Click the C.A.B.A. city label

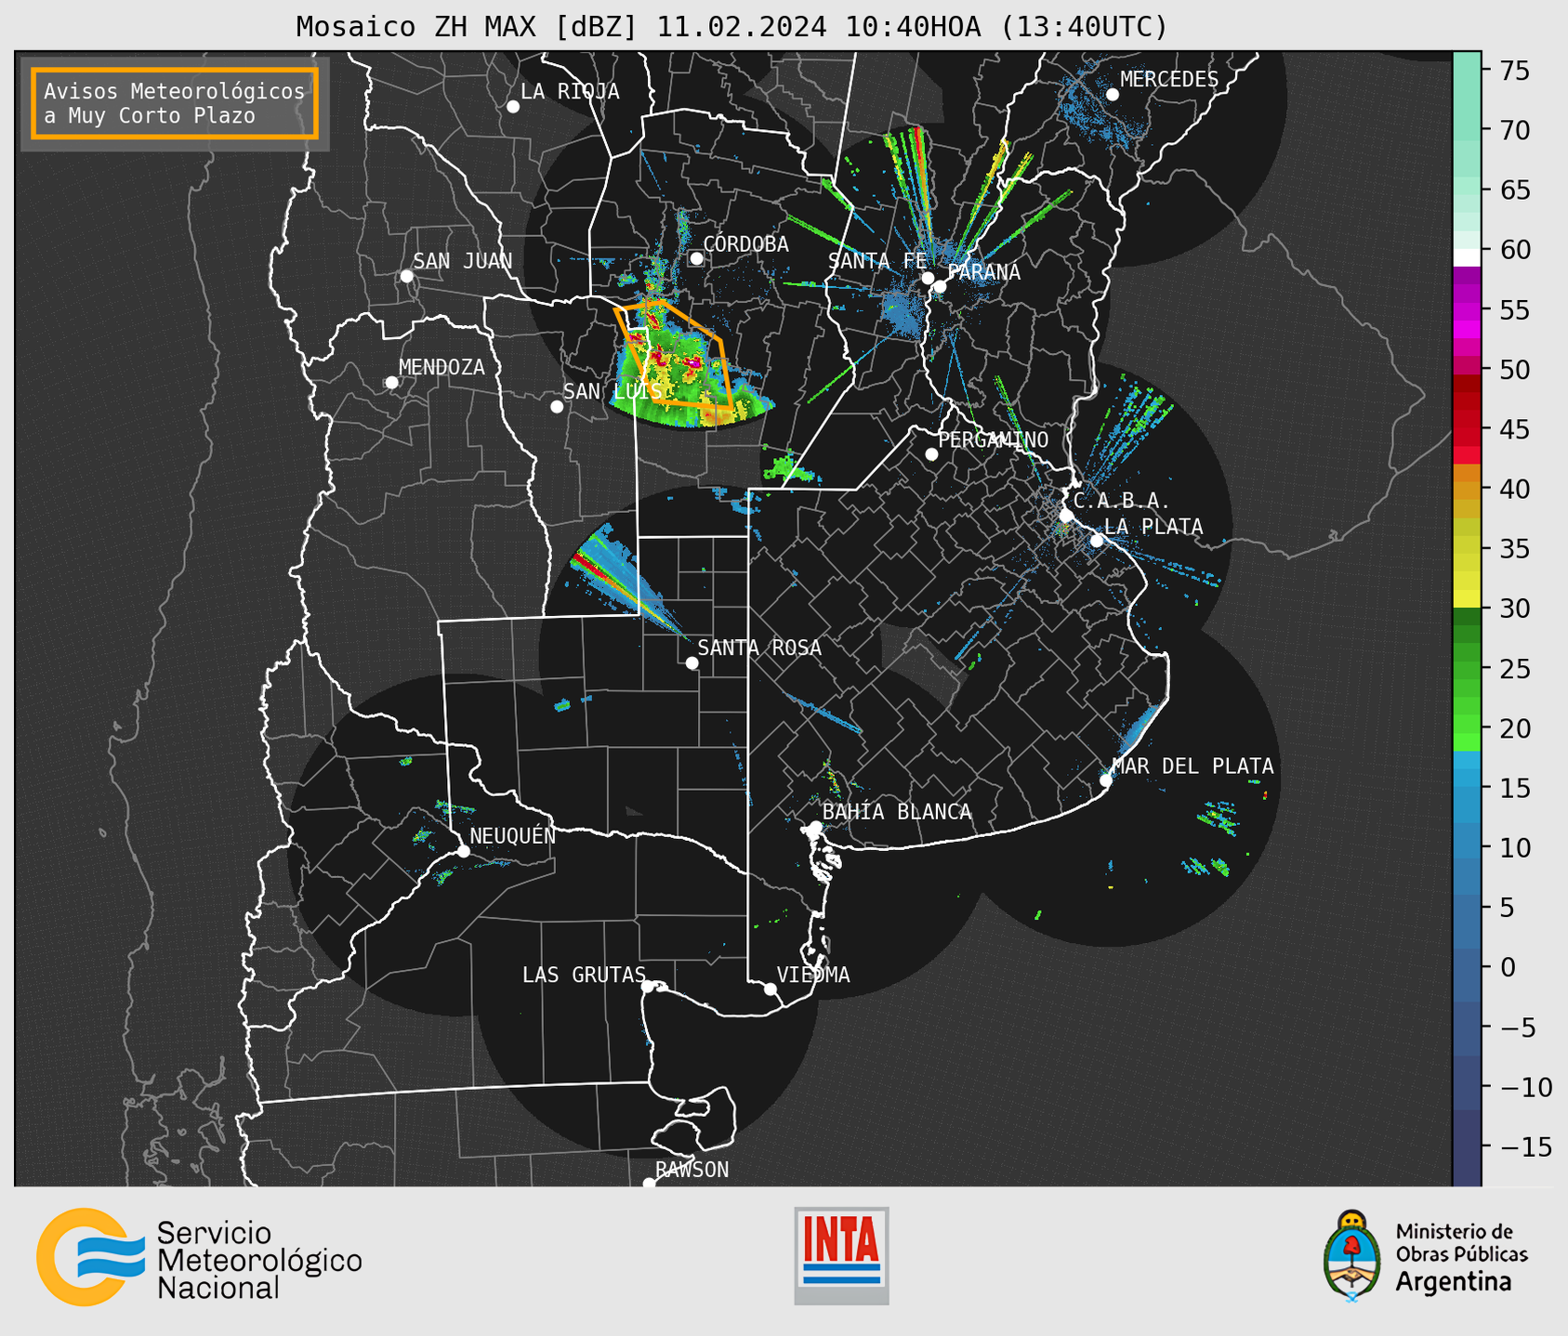click(1122, 501)
